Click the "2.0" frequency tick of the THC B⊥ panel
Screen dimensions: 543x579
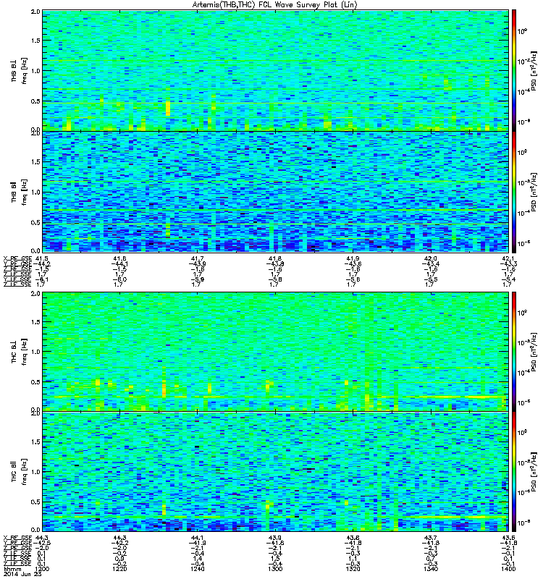[x=35, y=294]
